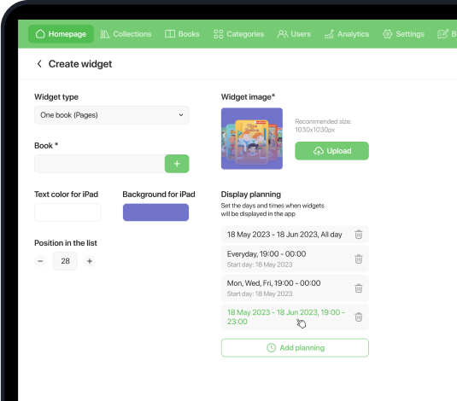
Task: Open the Homepage tab
Action: tap(61, 34)
